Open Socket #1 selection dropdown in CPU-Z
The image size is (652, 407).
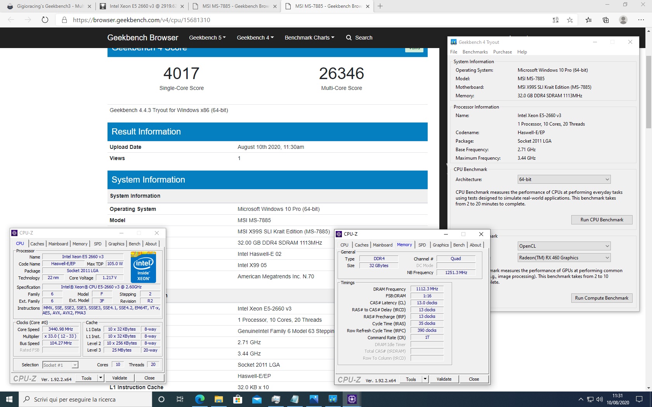(60, 365)
